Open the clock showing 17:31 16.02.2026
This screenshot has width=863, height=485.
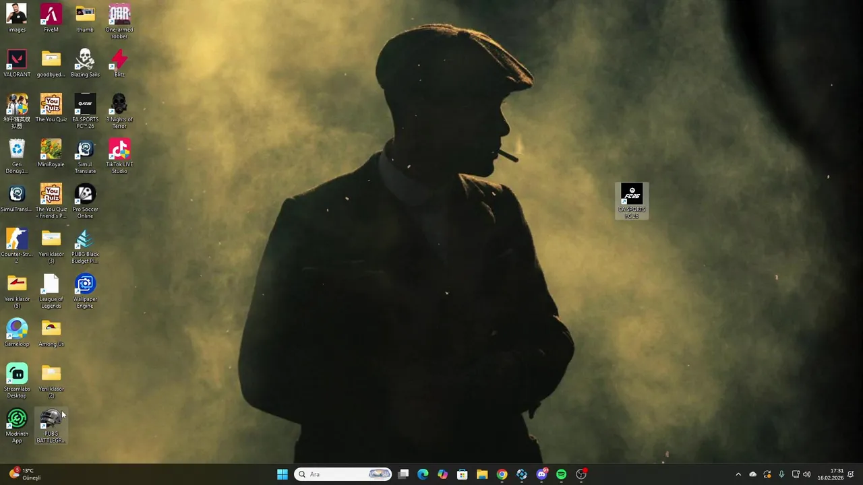(x=831, y=474)
